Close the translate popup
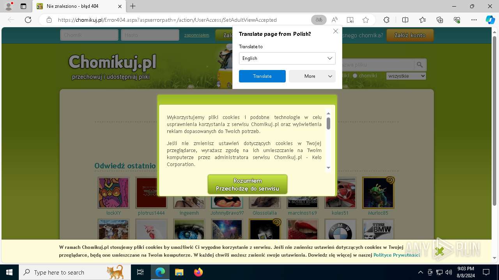Viewport: 499px width, 280px height. 336,31
